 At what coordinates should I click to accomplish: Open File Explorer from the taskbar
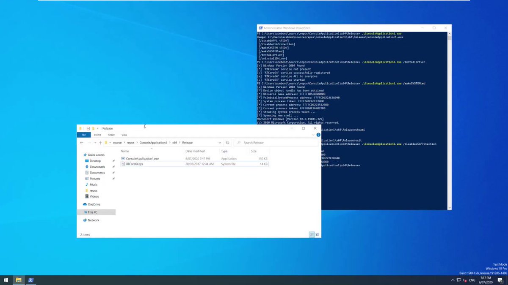click(19, 280)
